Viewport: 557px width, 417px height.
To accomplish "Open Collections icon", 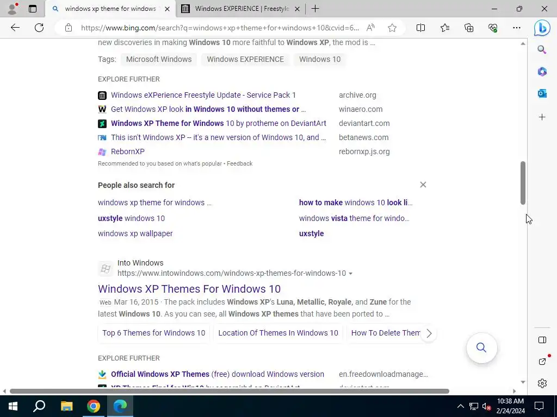I will click(469, 28).
